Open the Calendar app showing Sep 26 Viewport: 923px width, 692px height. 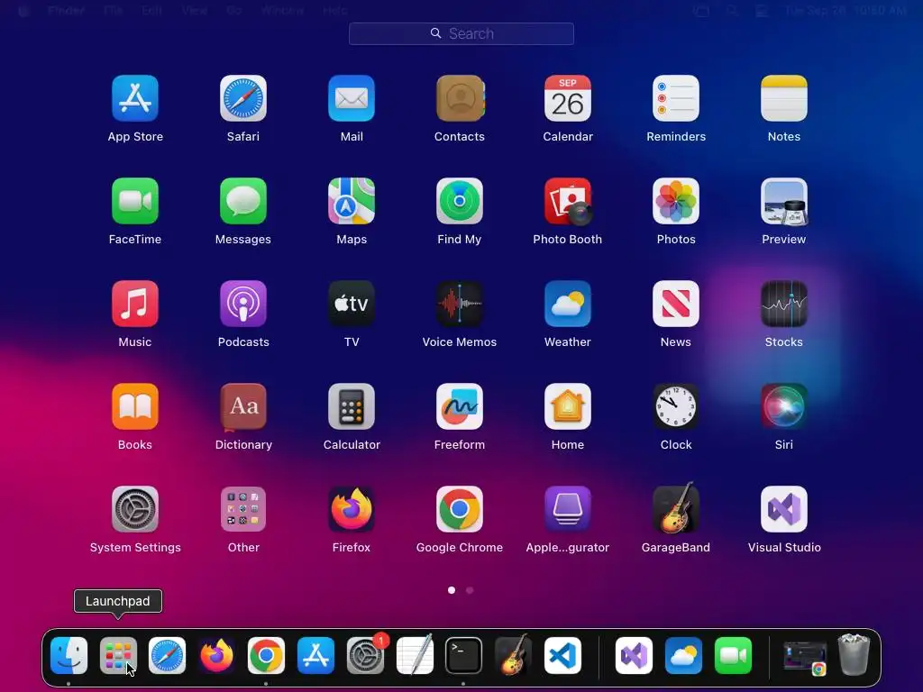568,98
